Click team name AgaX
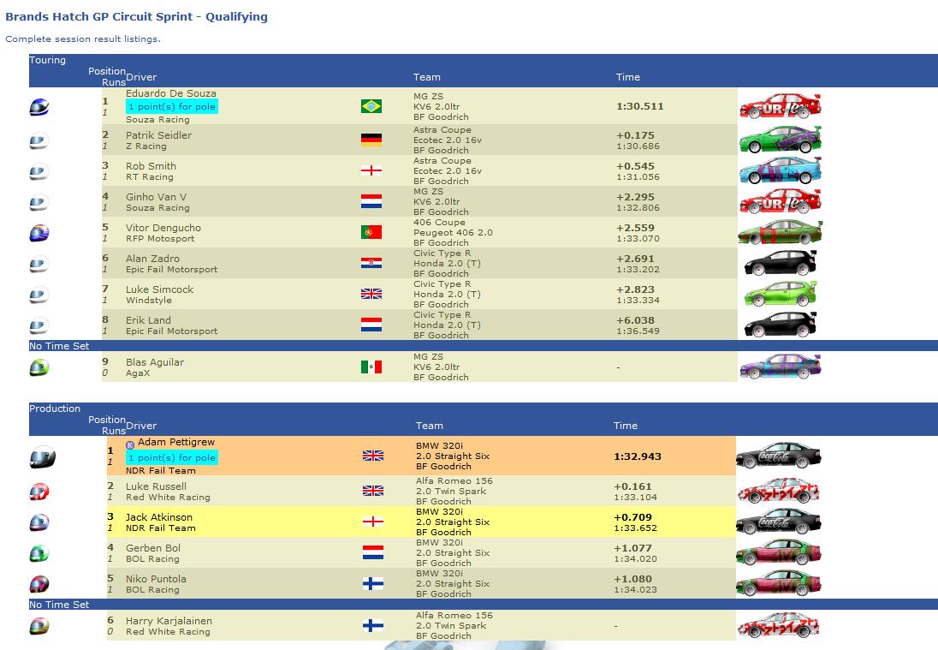The width and height of the screenshot is (938, 650). pyautogui.click(x=138, y=373)
